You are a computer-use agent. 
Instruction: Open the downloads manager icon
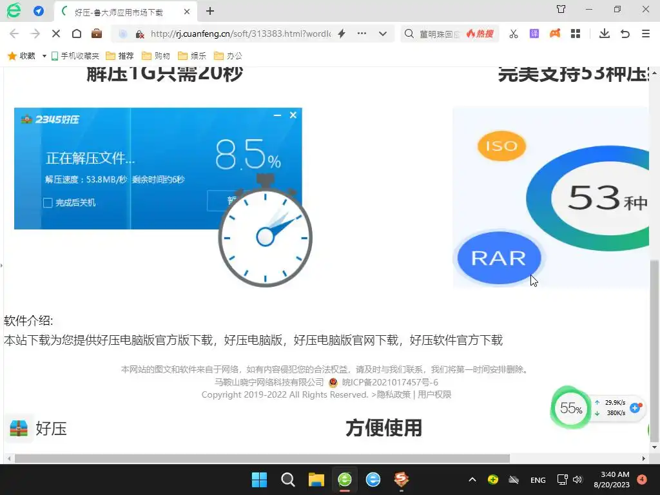point(605,34)
